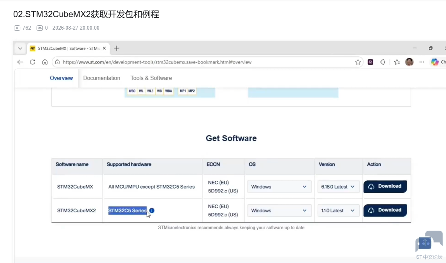Click the date 2026-08-27 20:00:00

point(76,28)
